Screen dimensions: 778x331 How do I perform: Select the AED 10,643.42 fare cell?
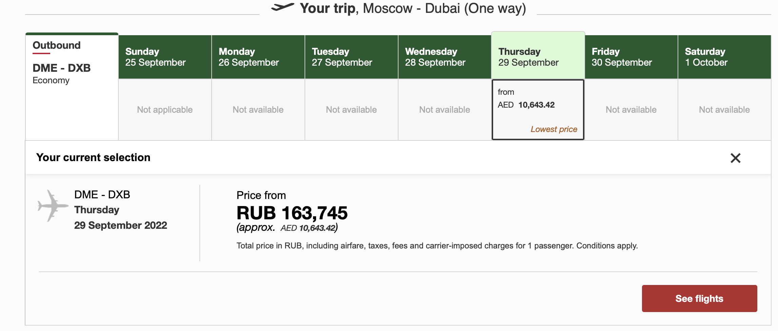[x=538, y=110]
